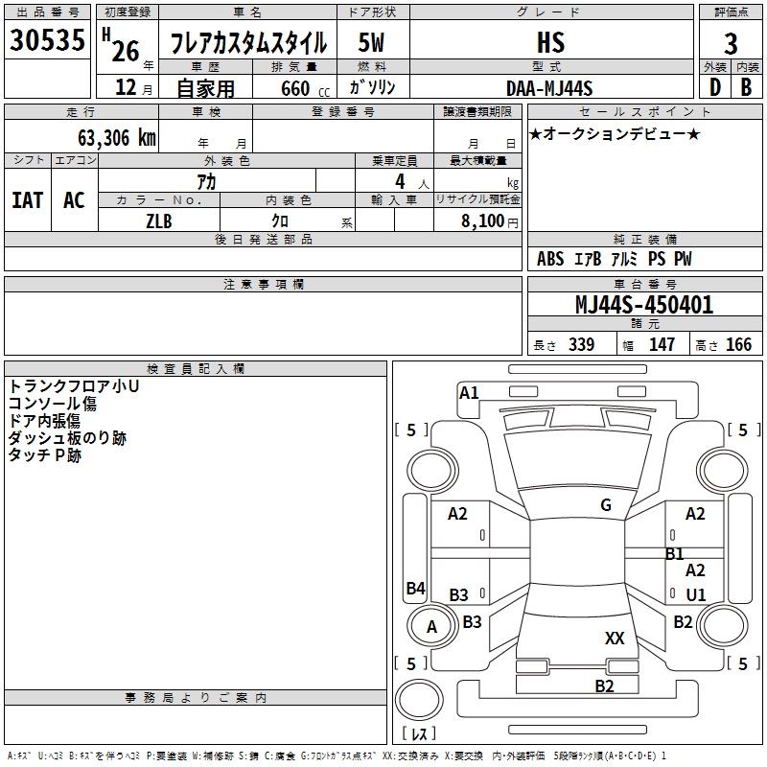This screenshot has height=767, width=767.
Task: Click the chassis number MJ44S-450401
Action: tap(644, 305)
